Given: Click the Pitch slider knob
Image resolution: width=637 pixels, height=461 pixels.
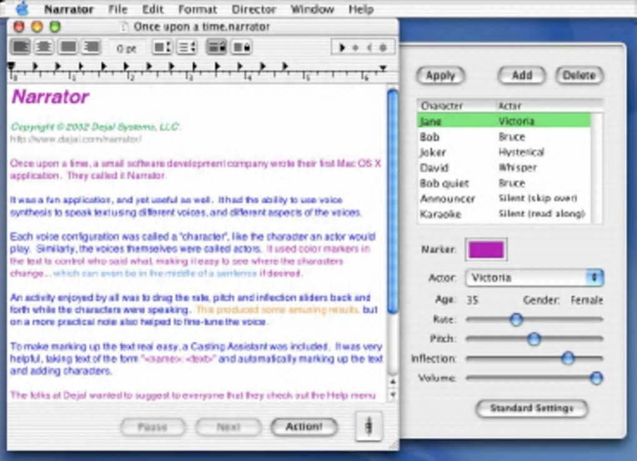Looking at the screenshot, I should (534, 339).
